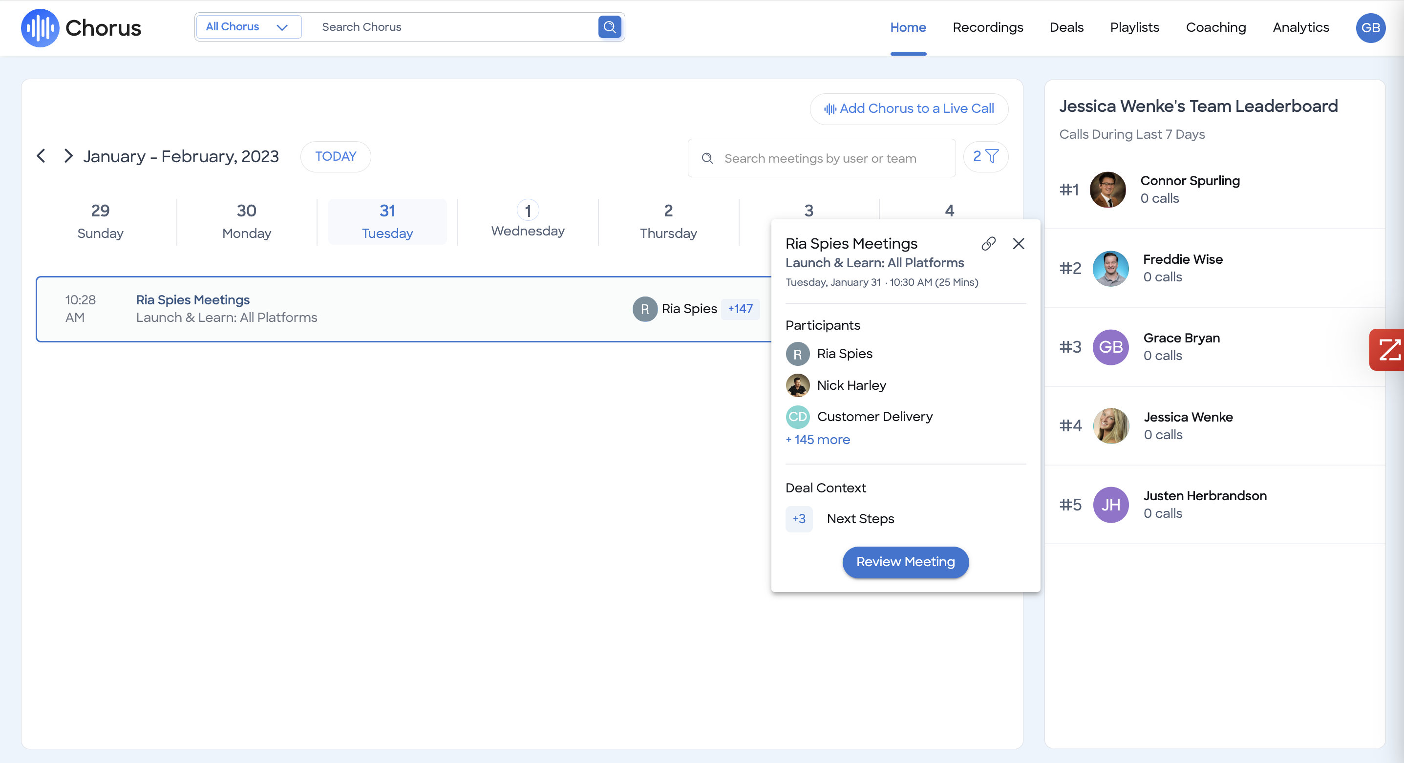Open the All Chorus dropdown
This screenshot has width=1404, height=763.
pyautogui.click(x=248, y=26)
